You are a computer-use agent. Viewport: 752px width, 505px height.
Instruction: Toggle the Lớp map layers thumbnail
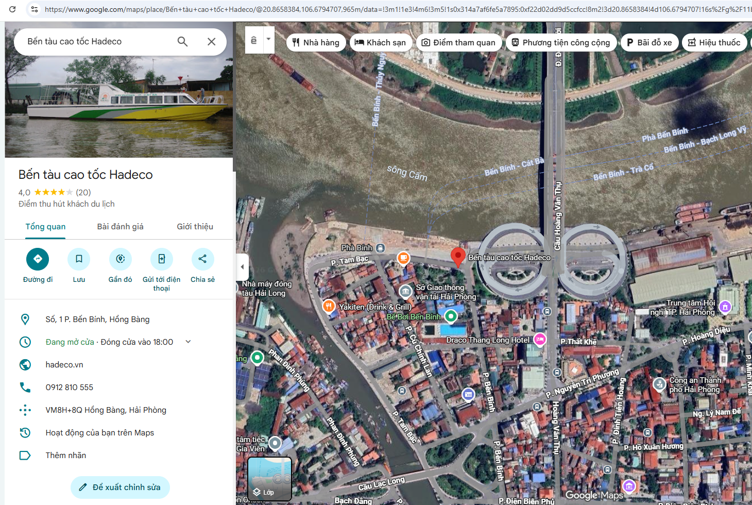pos(269,479)
